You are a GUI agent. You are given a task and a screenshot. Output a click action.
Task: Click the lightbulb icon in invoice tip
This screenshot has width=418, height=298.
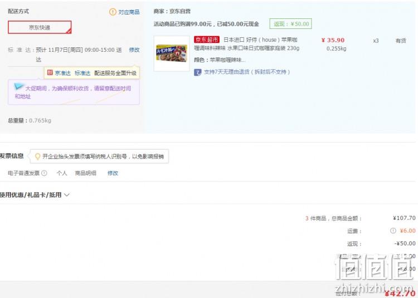(x=37, y=157)
